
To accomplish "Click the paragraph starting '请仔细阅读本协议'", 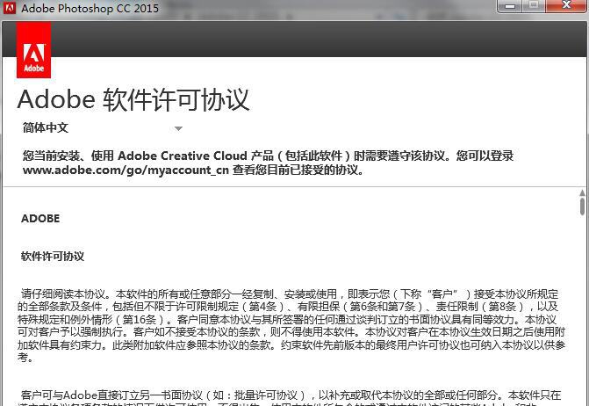I will (291, 325).
